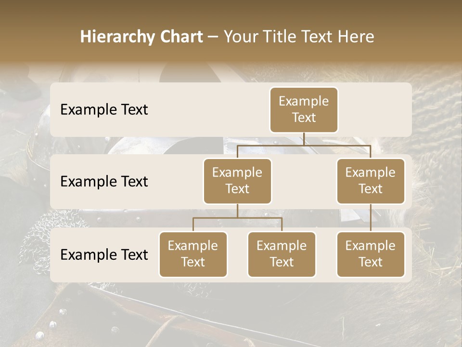The width and height of the screenshot is (462, 347).
Task: Click the middle row's Example Text label
Action: point(104,181)
